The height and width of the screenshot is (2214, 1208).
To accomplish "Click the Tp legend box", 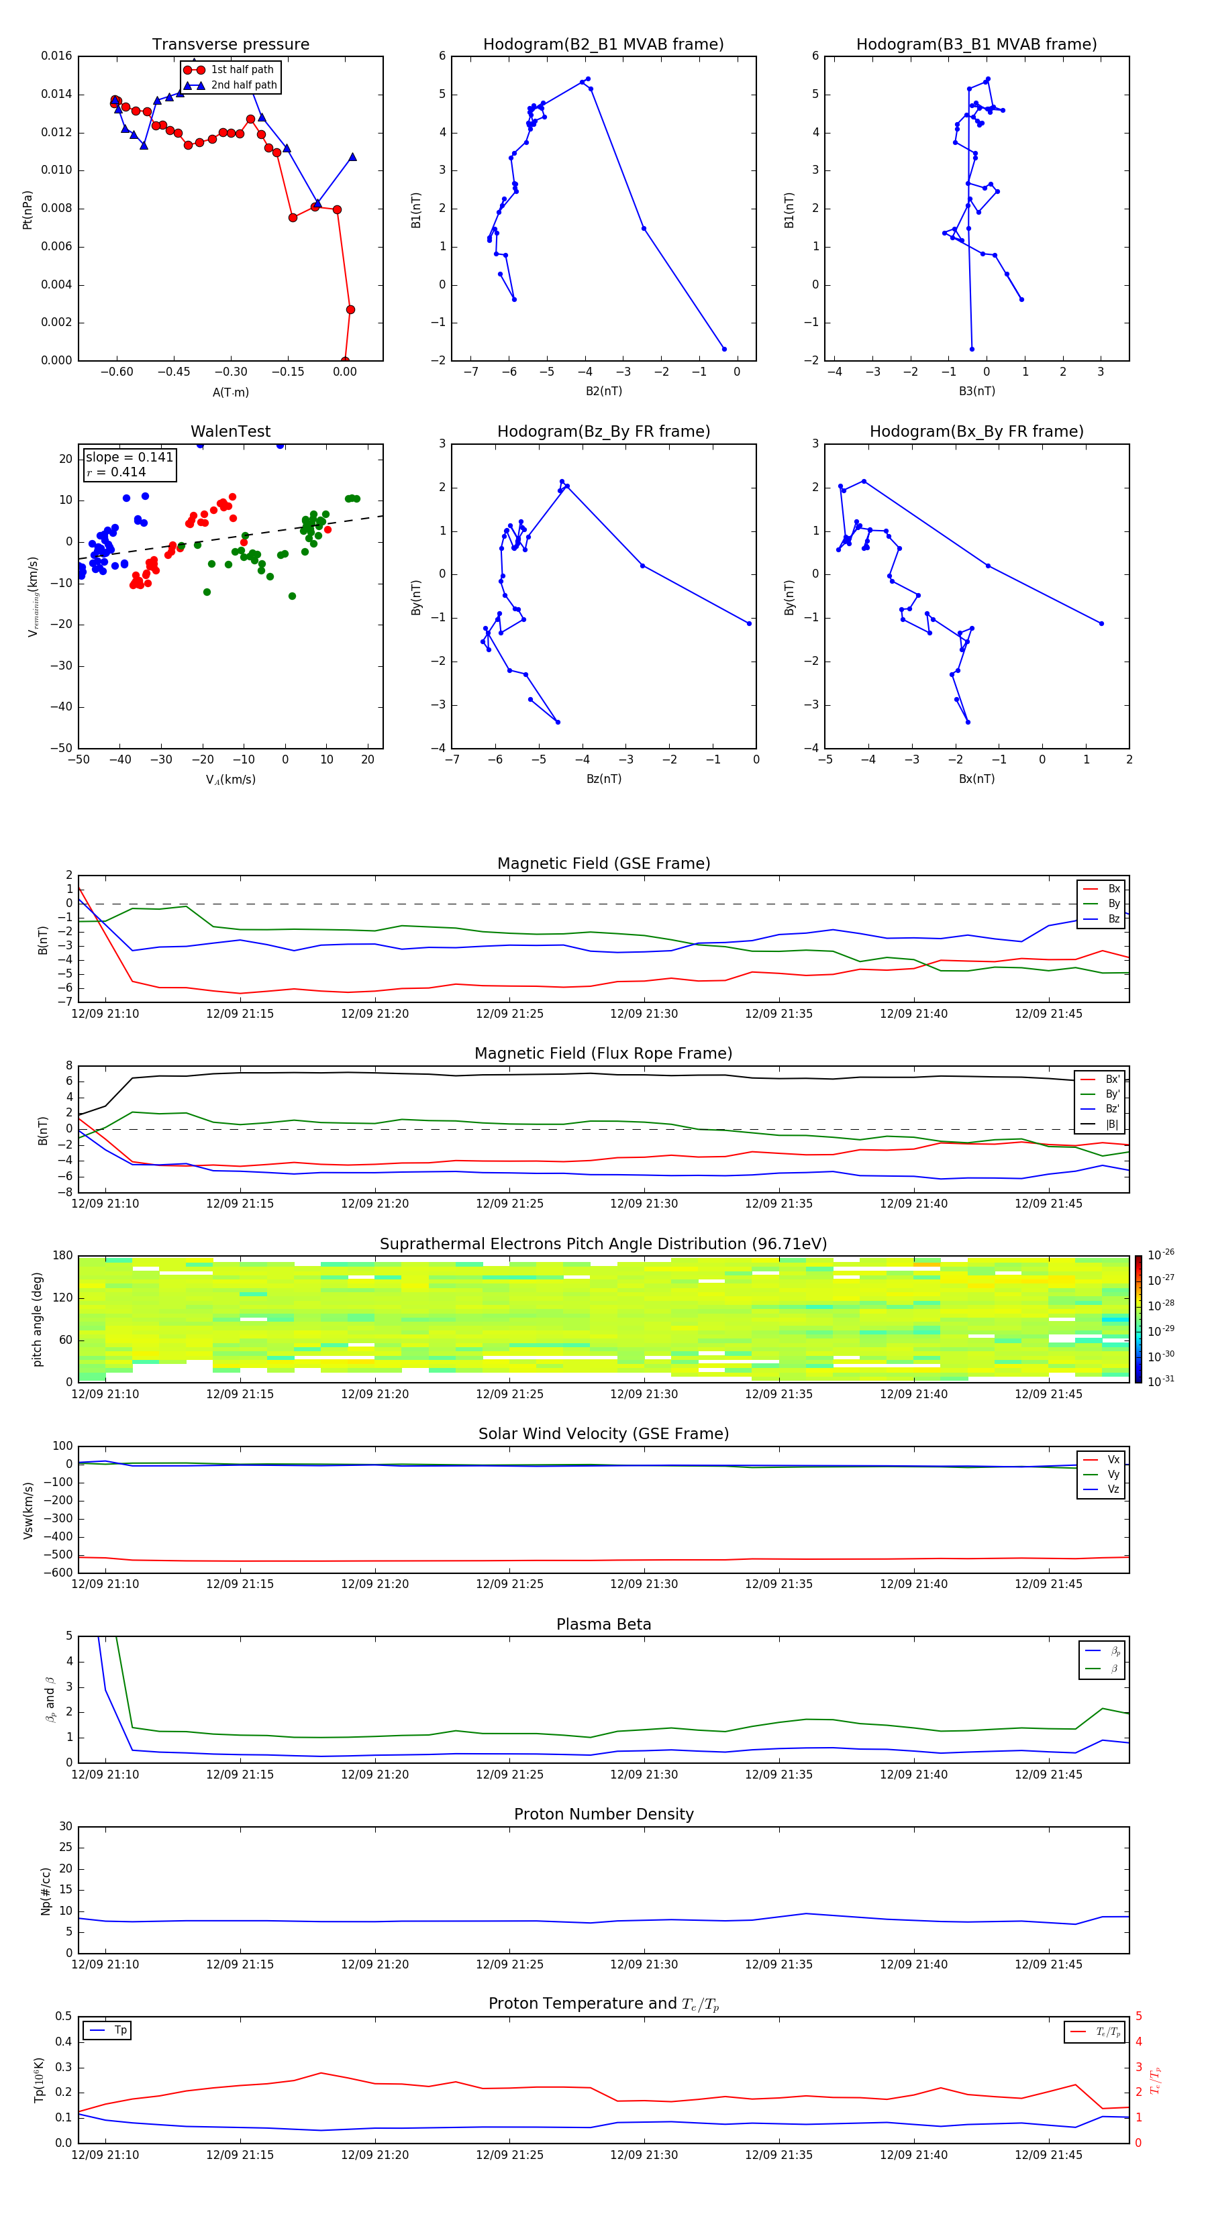I will [x=107, y=2031].
